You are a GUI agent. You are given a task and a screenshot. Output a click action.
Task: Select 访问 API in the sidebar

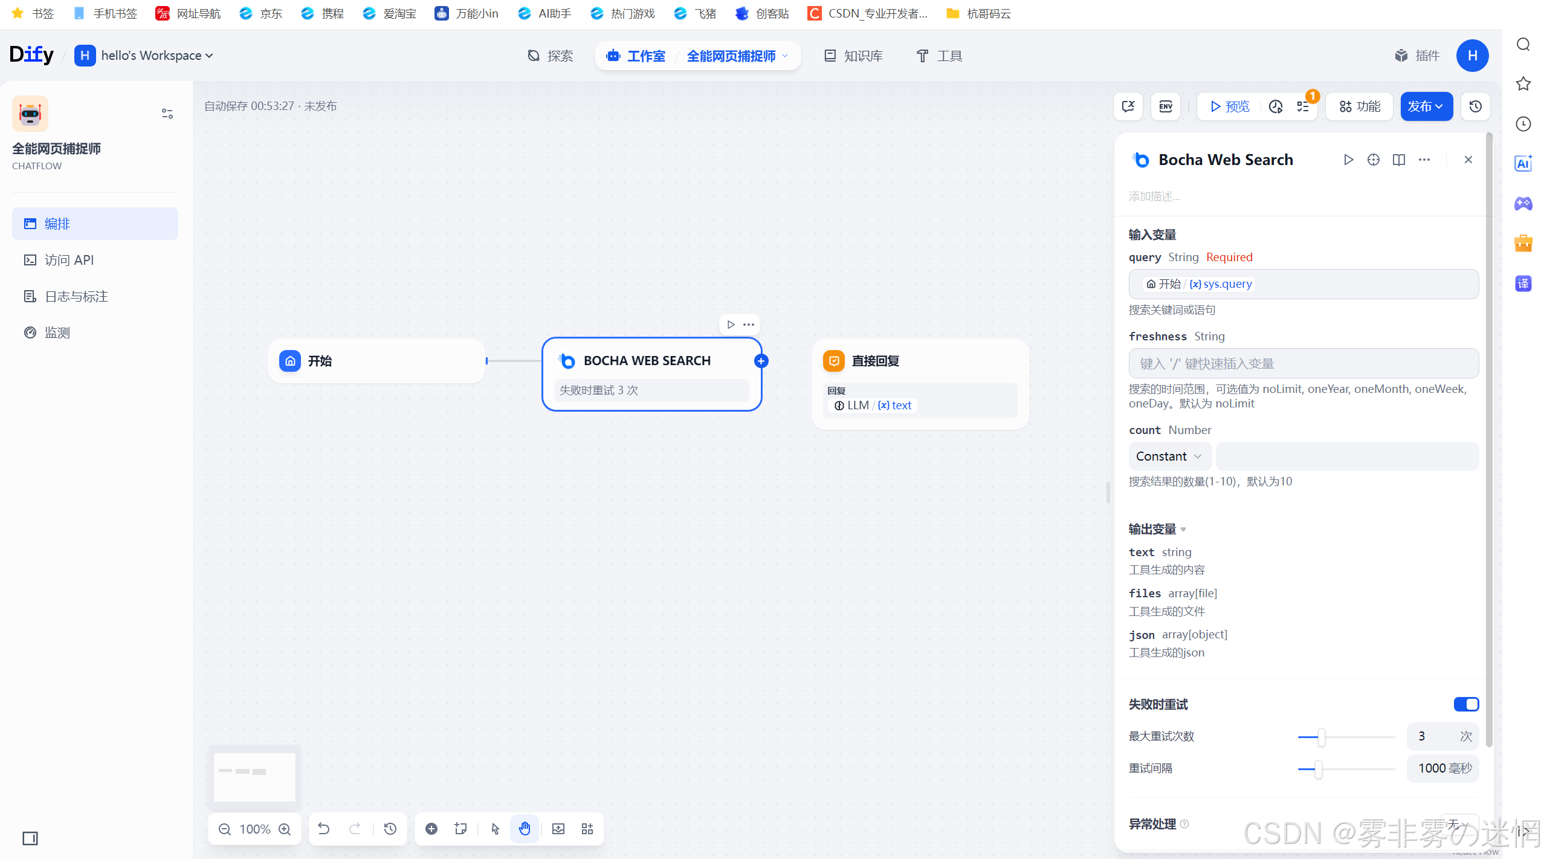click(95, 260)
